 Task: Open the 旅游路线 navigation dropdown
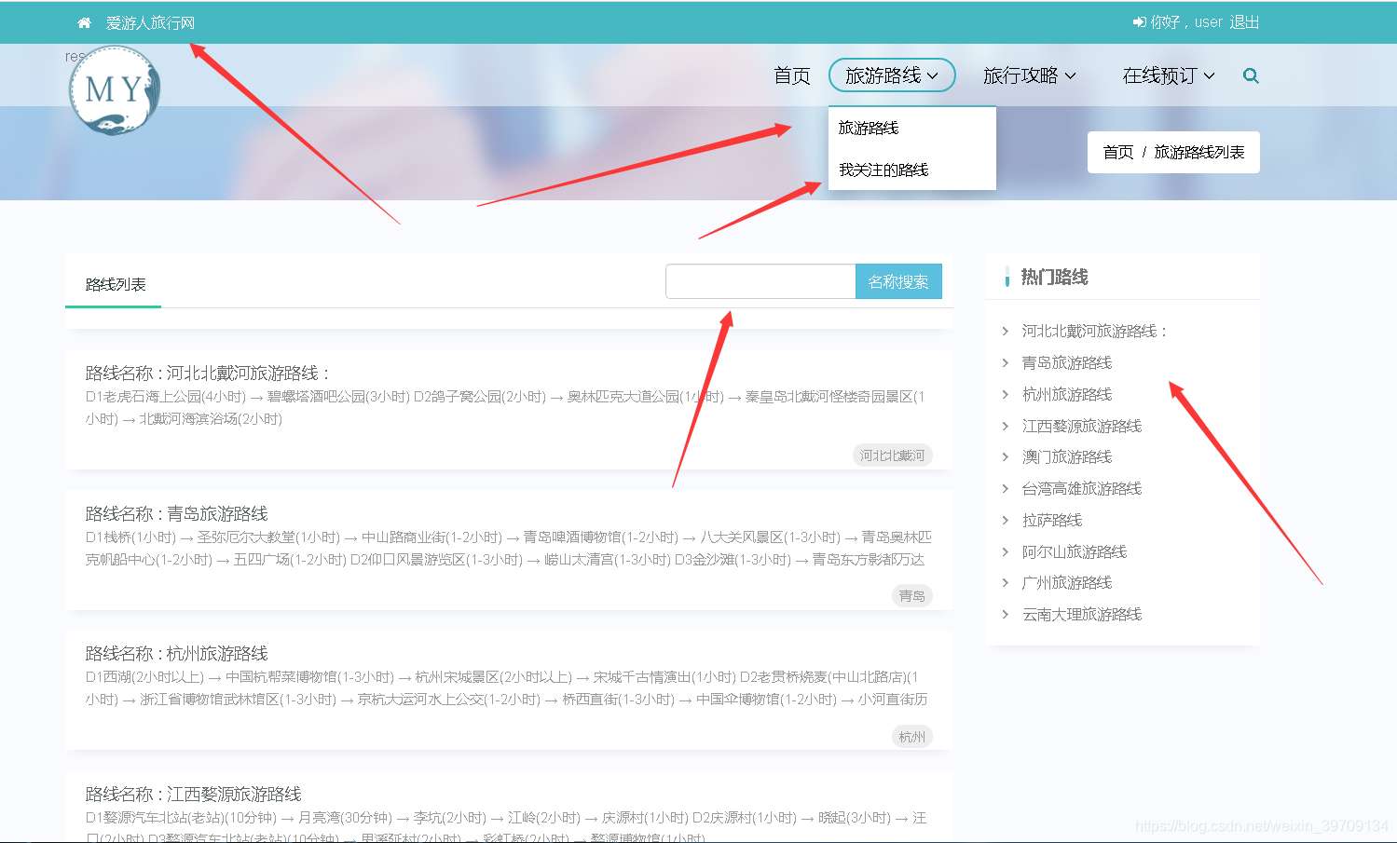click(x=892, y=75)
